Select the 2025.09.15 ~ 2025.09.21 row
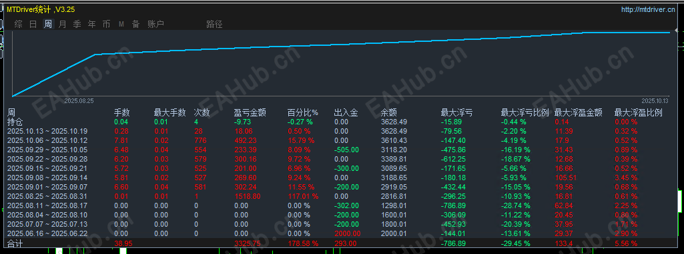Viewport: 684px width, 254px height. 342,168
